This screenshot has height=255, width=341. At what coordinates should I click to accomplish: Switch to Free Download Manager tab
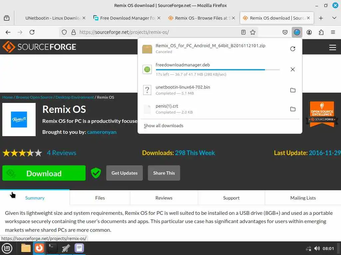(x=127, y=18)
